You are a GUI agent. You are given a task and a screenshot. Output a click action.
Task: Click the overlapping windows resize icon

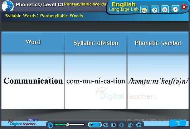(175, 9)
